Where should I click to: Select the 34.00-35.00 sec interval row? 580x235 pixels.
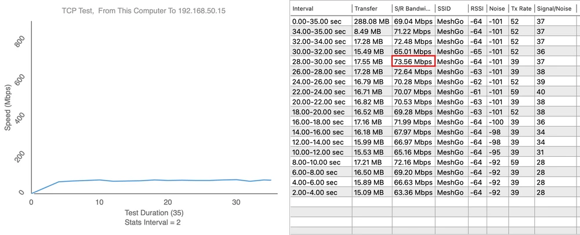pyautogui.click(x=320, y=31)
